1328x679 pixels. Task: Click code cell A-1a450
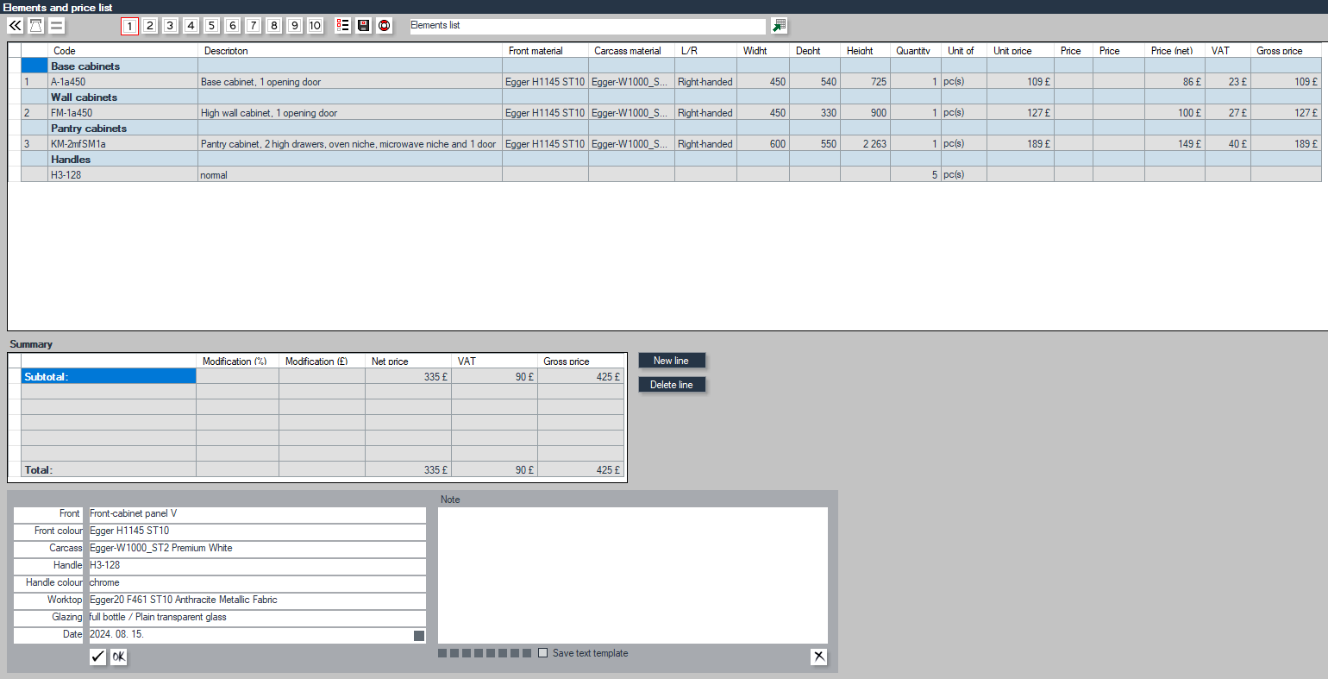122,82
